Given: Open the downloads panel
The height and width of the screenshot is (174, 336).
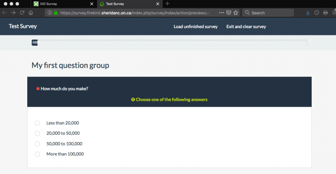Looking at the screenshot, I should (x=308, y=13).
